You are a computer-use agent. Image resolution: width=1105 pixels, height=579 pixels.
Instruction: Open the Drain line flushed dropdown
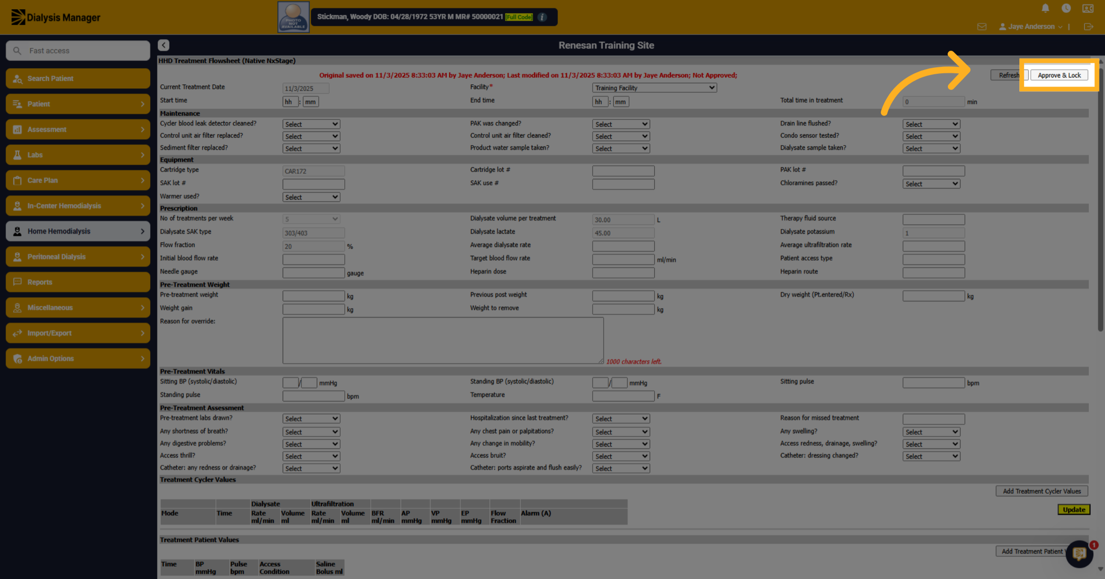coord(931,124)
